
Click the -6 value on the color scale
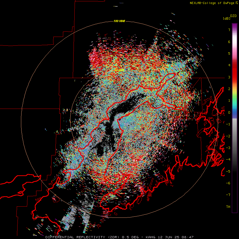click(x=228, y=183)
